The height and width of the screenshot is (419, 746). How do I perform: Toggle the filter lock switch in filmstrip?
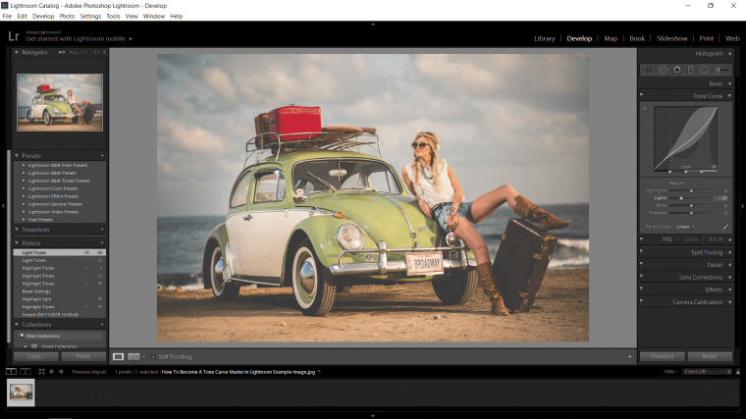[x=738, y=372]
